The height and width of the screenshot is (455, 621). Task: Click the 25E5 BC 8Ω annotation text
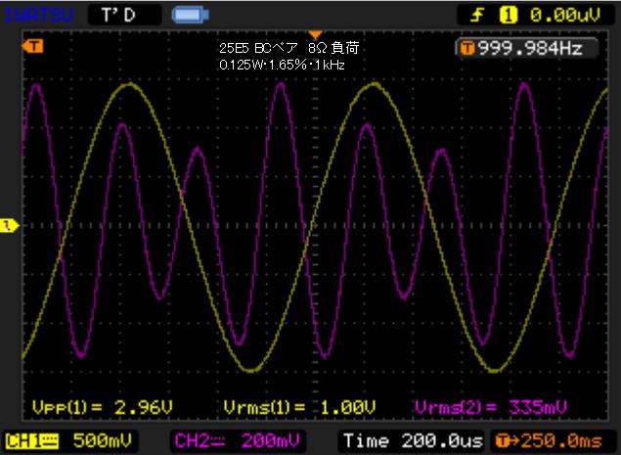click(x=293, y=47)
